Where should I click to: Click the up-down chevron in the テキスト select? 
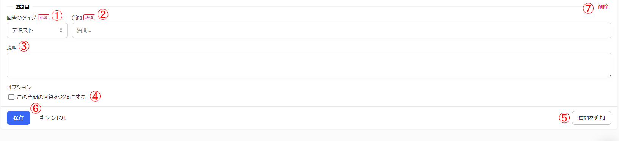pyautogui.click(x=61, y=30)
